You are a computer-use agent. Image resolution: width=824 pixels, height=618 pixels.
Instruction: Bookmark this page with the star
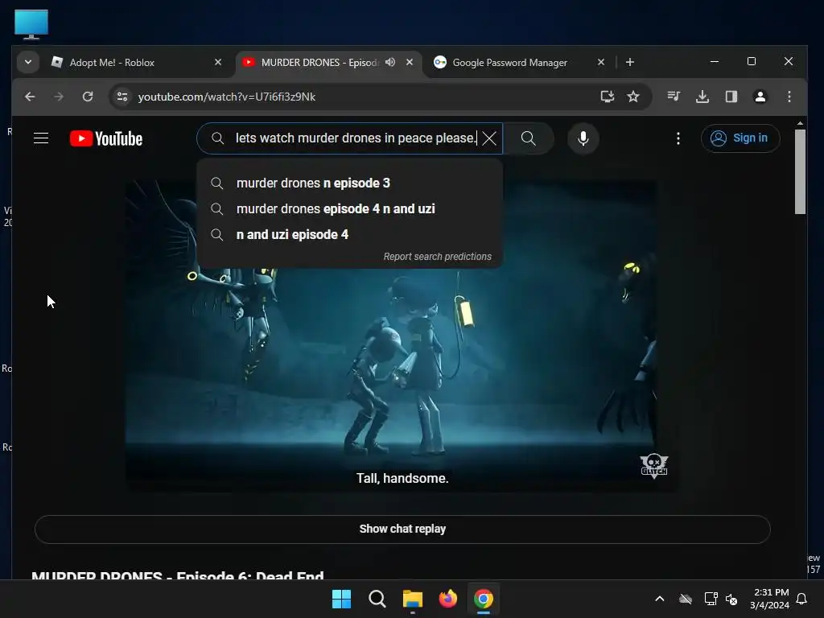click(x=633, y=97)
